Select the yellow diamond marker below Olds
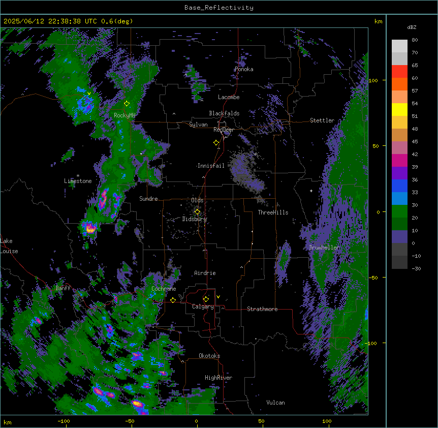The width and height of the screenshot is (438, 428). point(197,212)
